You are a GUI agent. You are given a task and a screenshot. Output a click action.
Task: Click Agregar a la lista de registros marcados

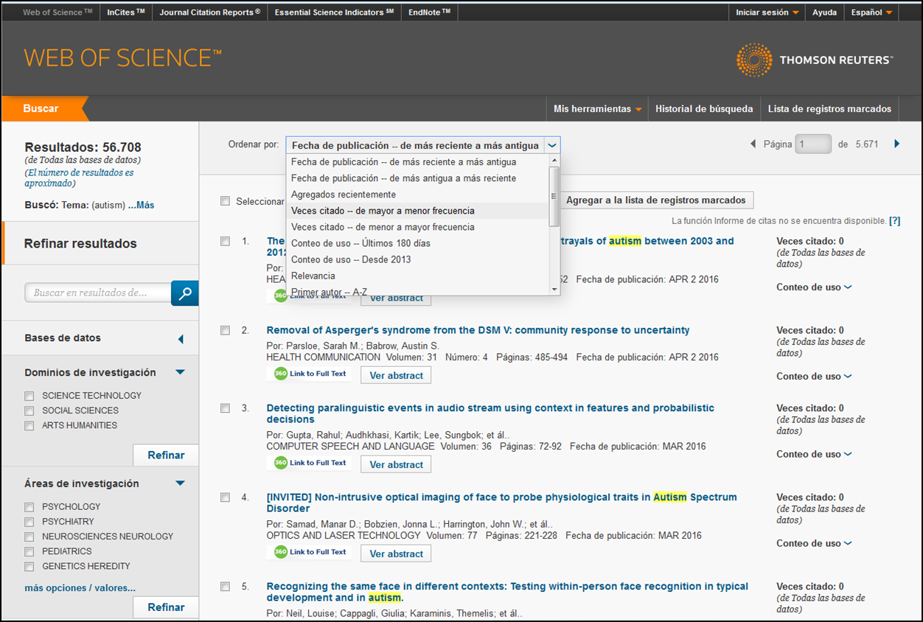click(655, 200)
